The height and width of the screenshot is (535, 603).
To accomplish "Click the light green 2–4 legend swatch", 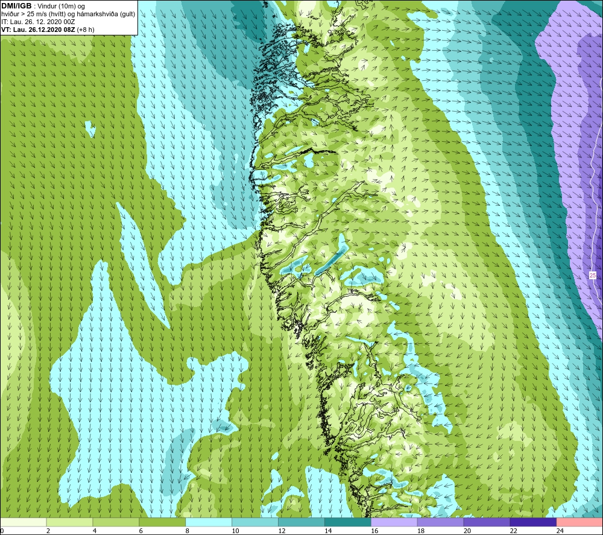I will point(69,522).
